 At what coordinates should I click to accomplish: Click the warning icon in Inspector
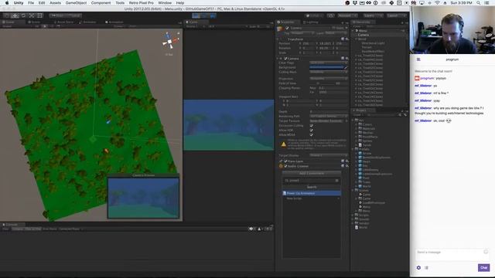(284, 144)
